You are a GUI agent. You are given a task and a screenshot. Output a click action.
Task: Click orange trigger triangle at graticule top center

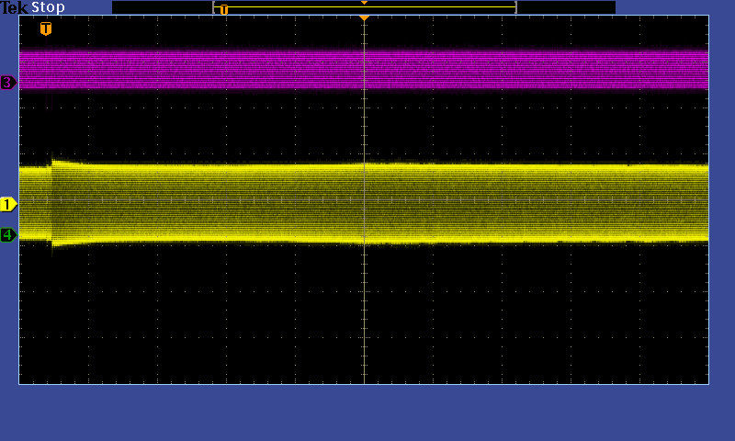pos(364,18)
